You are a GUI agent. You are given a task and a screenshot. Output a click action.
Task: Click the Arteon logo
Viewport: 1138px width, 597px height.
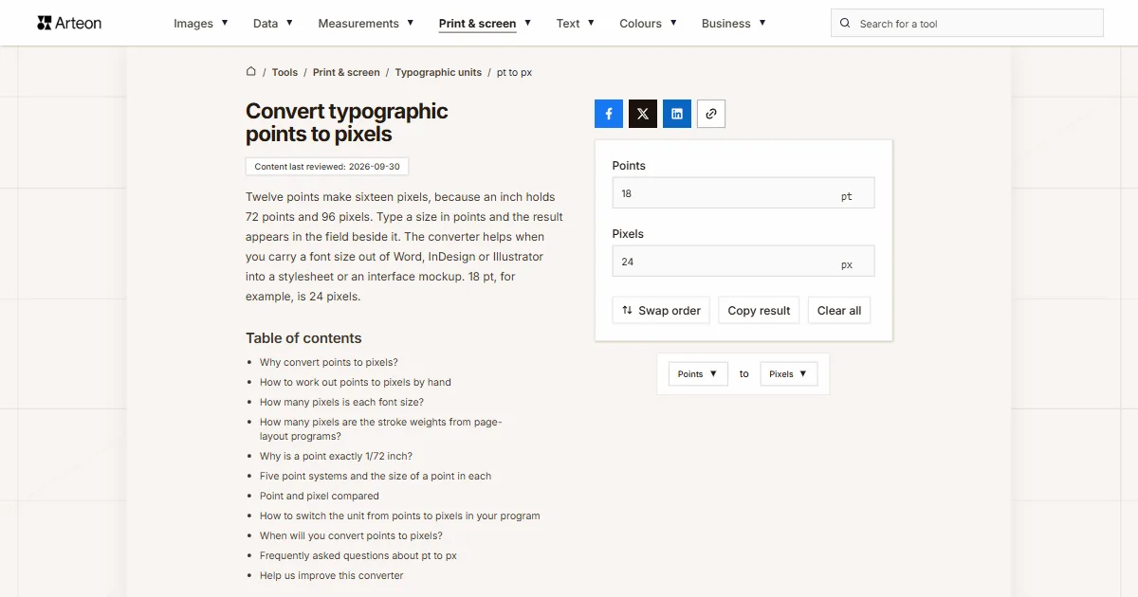pyautogui.click(x=69, y=23)
